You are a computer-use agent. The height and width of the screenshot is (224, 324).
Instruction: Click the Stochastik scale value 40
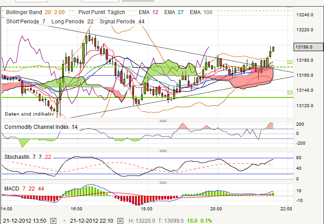pos(298,168)
